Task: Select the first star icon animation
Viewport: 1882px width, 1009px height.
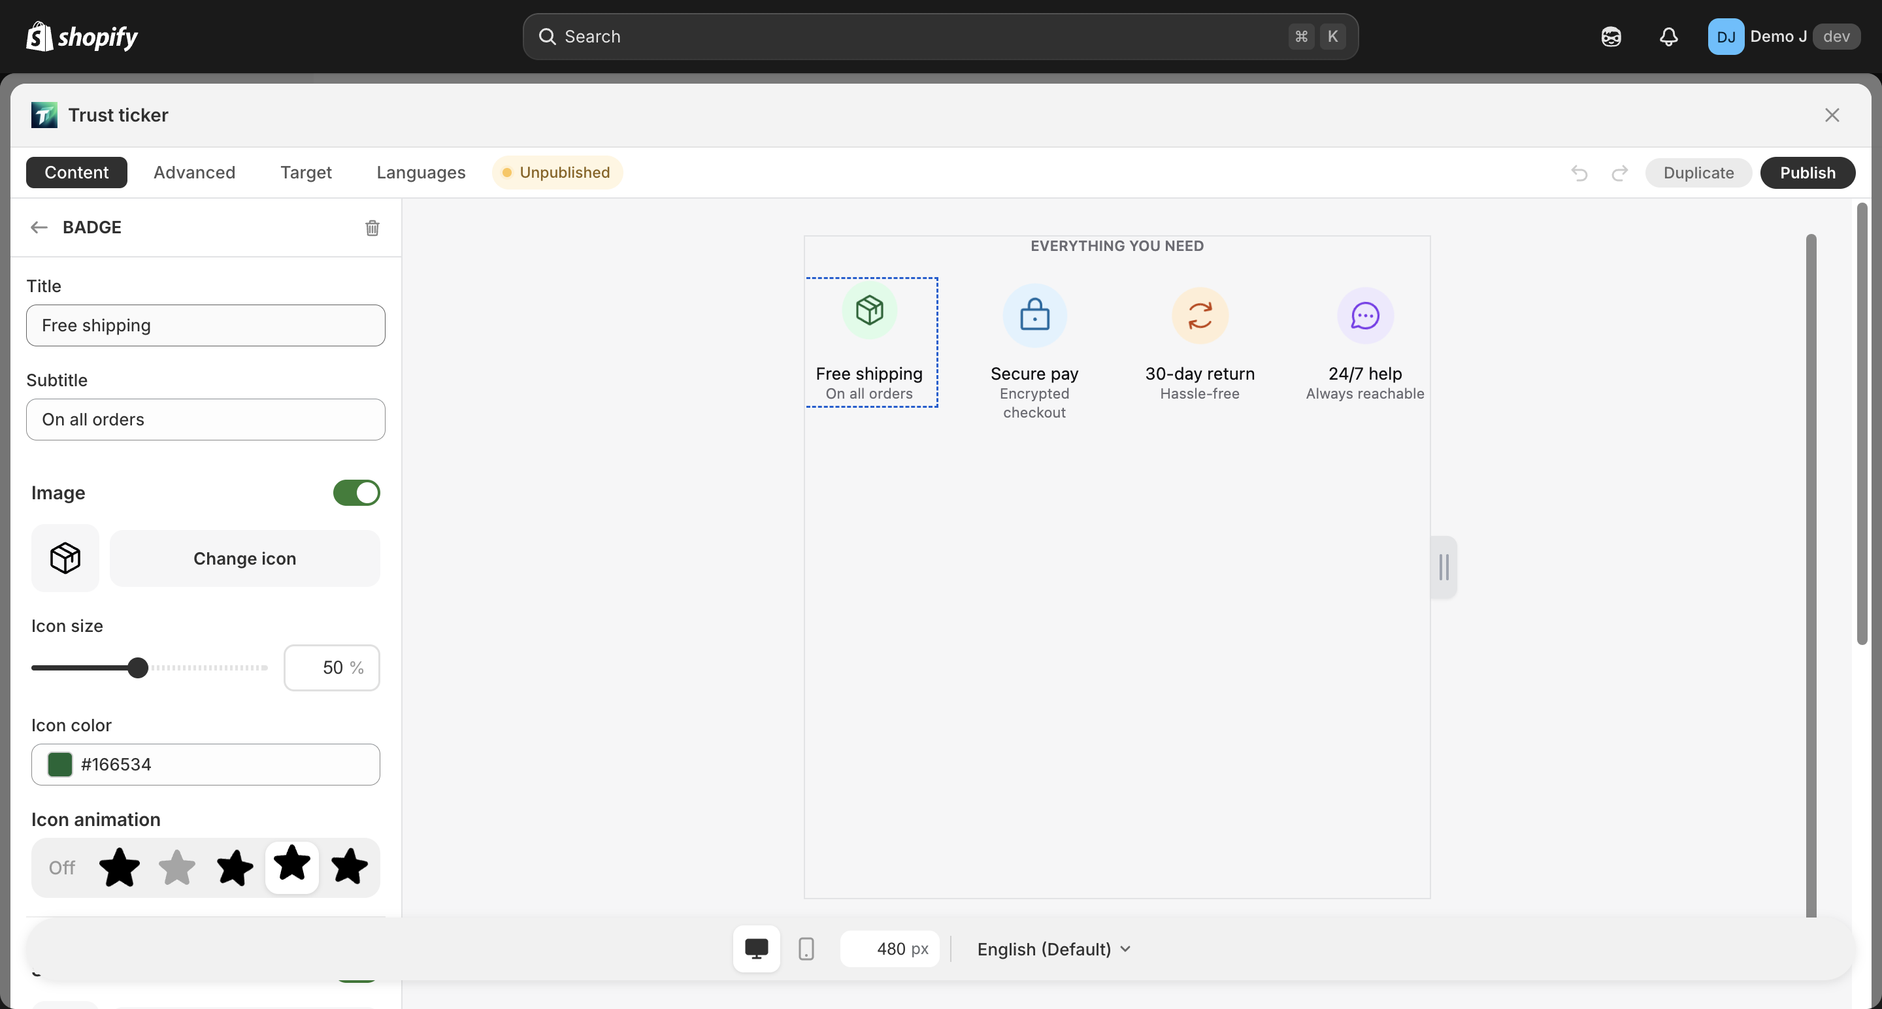Action: point(119,867)
